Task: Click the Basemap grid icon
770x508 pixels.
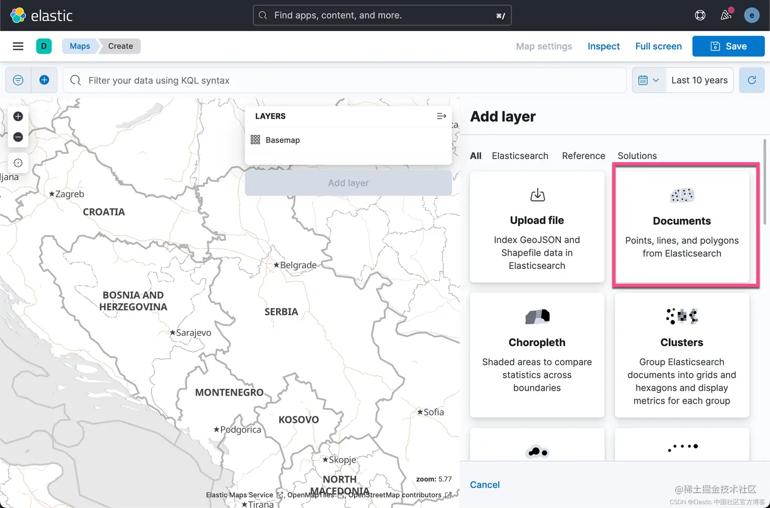Action: click(x=255, y=140)
